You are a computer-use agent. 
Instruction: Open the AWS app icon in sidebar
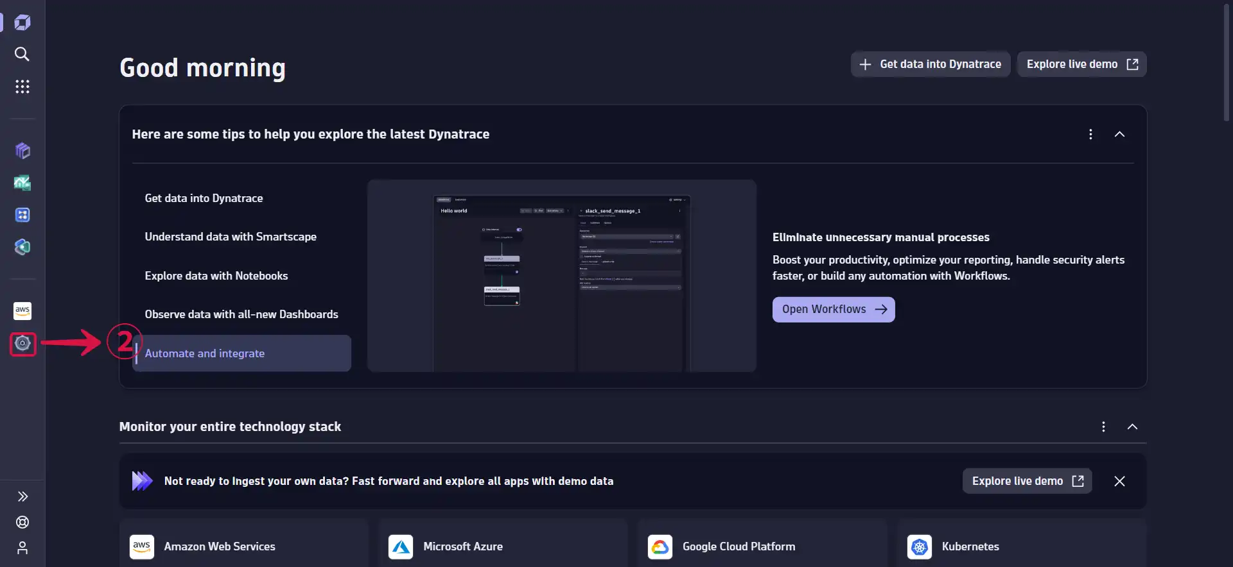22,311
